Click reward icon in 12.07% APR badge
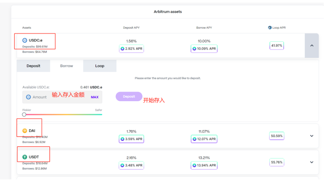Screen dimensions: 336x182 click(194, 139)
